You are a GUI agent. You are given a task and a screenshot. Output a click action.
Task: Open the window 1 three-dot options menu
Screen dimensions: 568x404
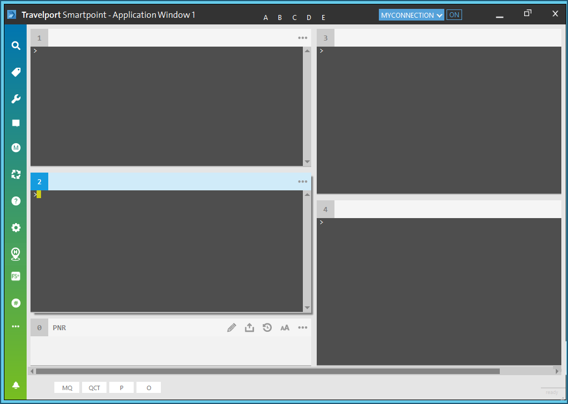click(302, 38)
